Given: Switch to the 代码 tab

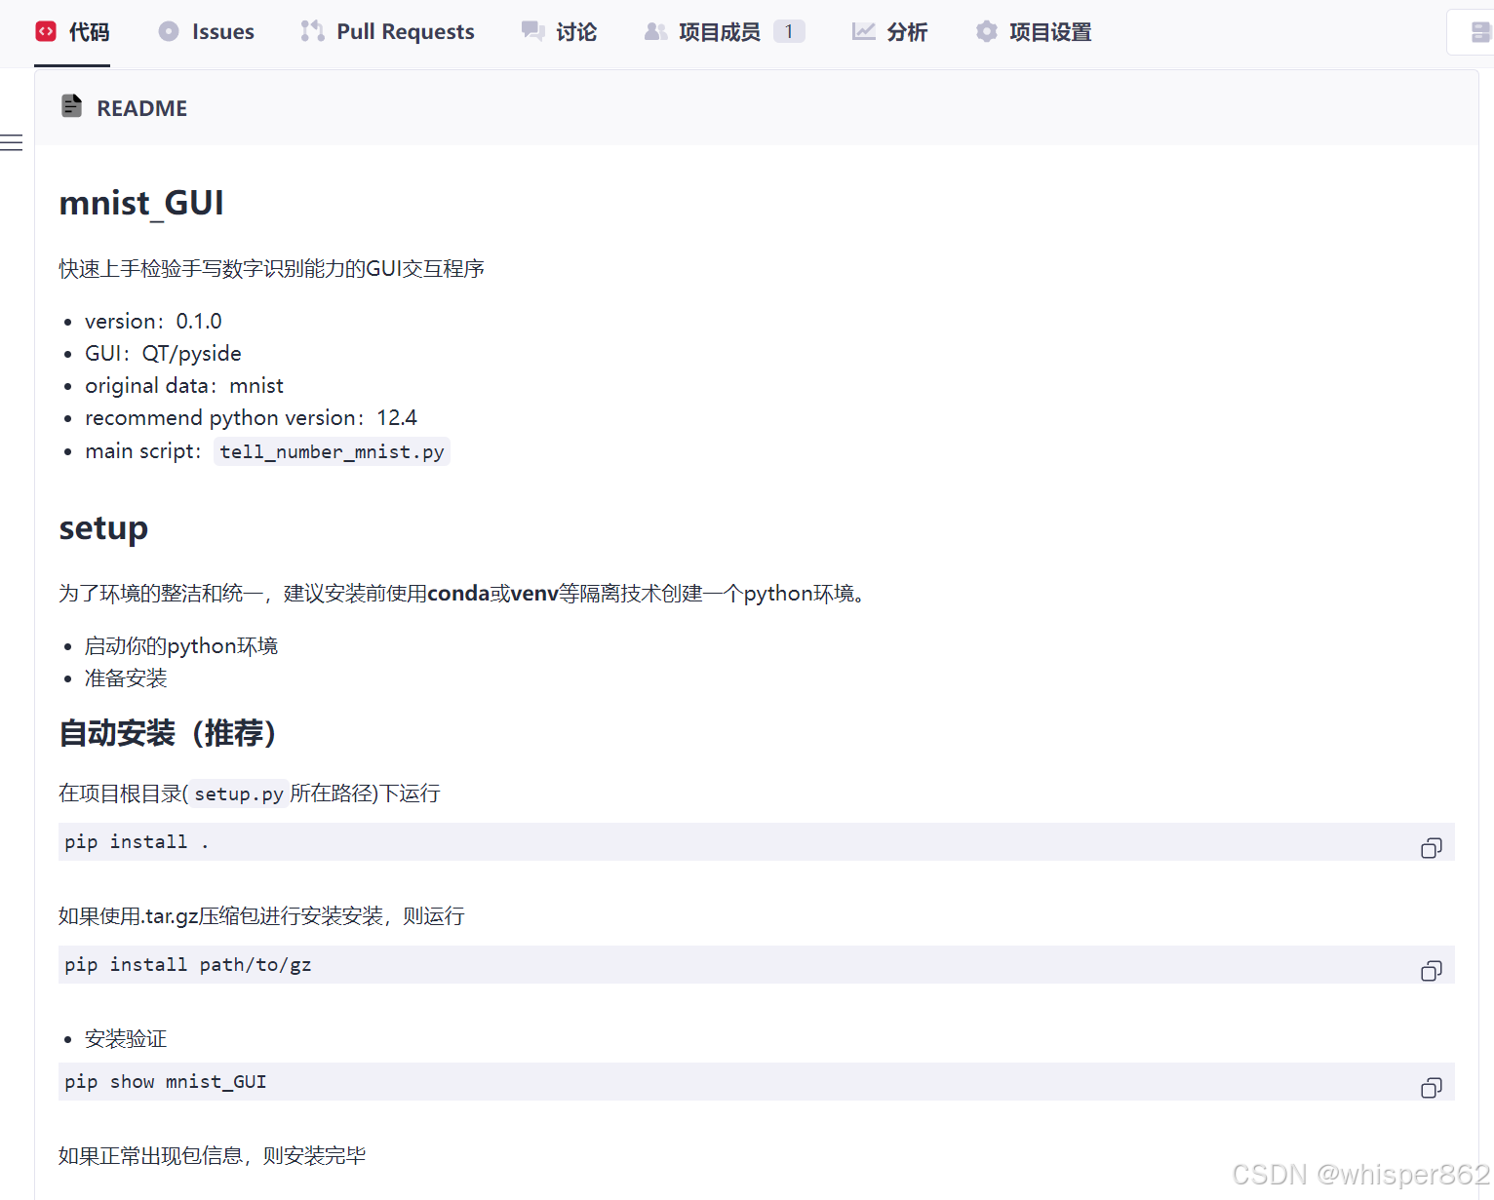Looking at the screenshot, I should point(88,30).
